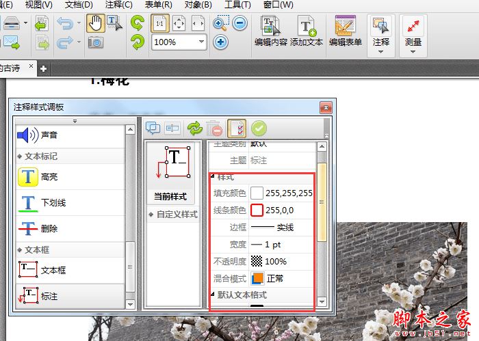Click the zoom out minus button

tap(239, 23)
